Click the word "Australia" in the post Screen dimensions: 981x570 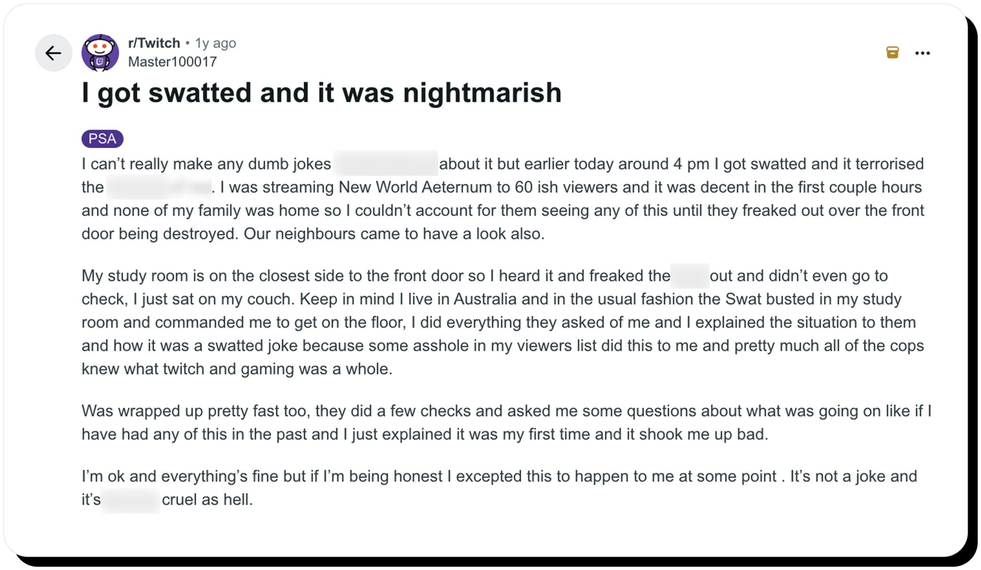tap(485, 299)
